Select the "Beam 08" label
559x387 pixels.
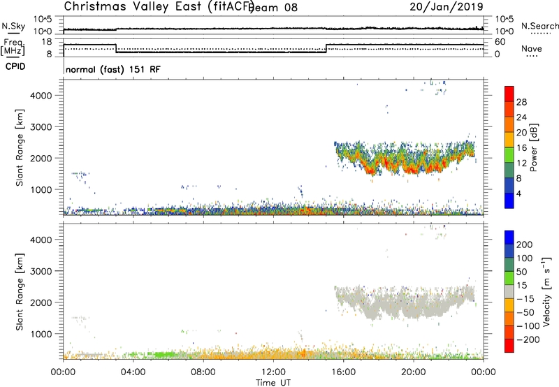(x=274, y=8)
